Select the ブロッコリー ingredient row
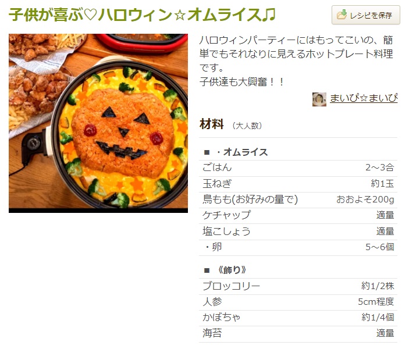 298,287
